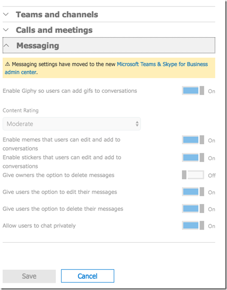Click the admin center link text
227x290 pixels.
tap(20, 72)
